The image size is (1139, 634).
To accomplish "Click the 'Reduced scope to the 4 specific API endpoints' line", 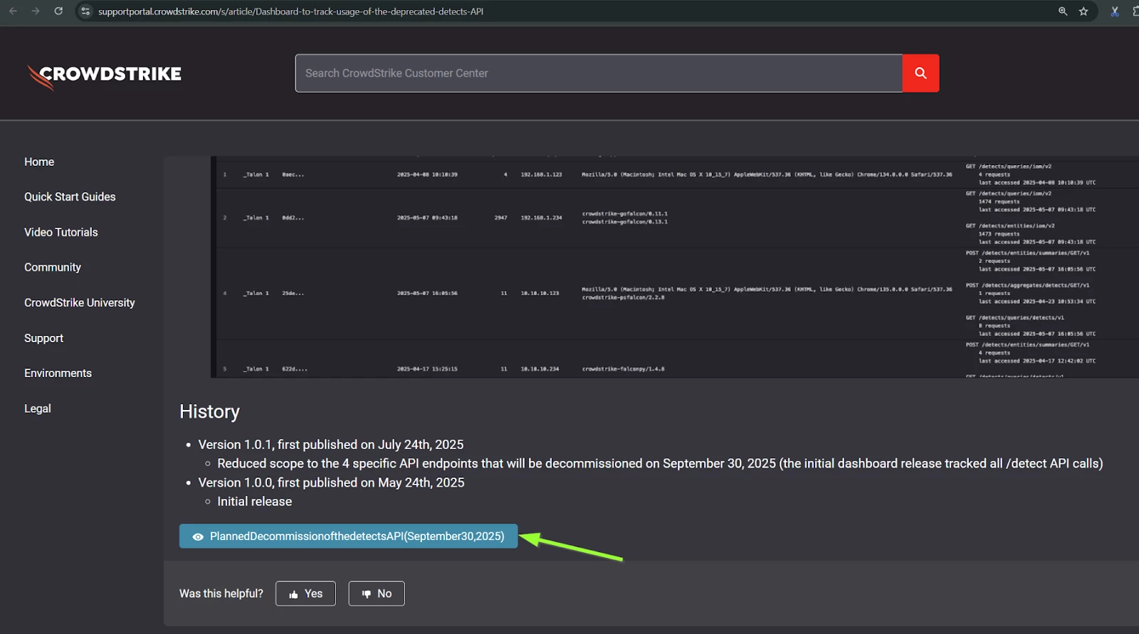I will coord(660,464).
